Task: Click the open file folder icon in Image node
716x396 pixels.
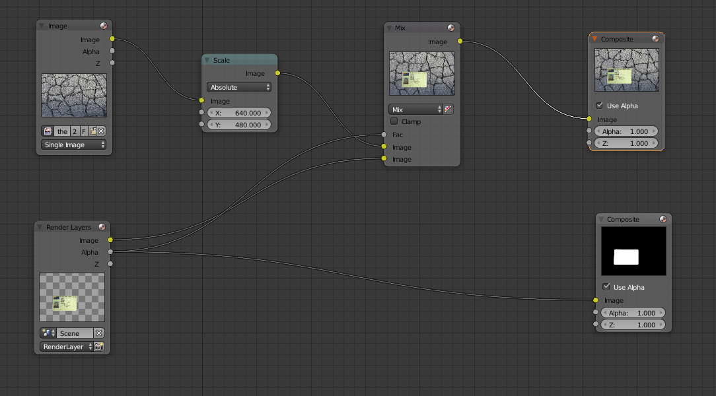Action: 92,131
